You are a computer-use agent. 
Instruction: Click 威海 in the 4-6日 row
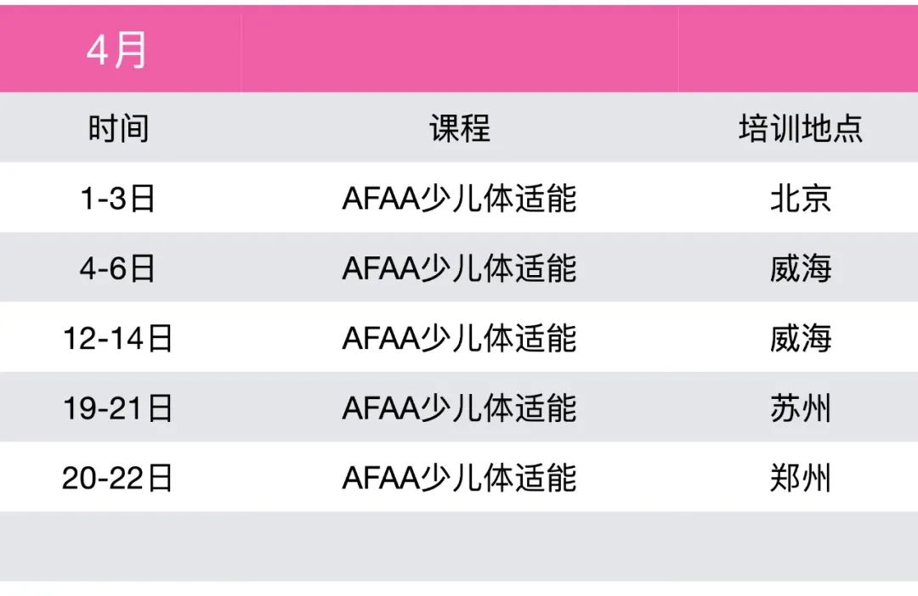[x=800, y=268]
